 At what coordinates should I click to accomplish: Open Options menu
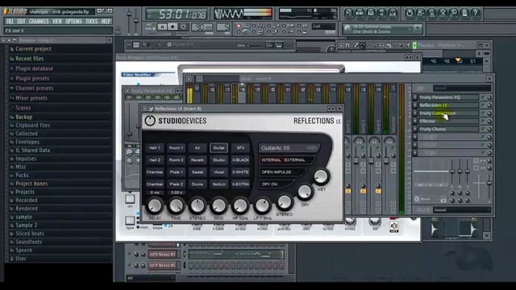tap(73, 22)
